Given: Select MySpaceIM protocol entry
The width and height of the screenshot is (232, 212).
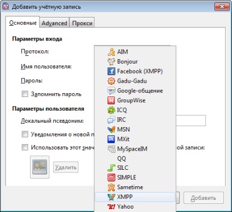Looking at the screenshot, I should pos(135,148).
